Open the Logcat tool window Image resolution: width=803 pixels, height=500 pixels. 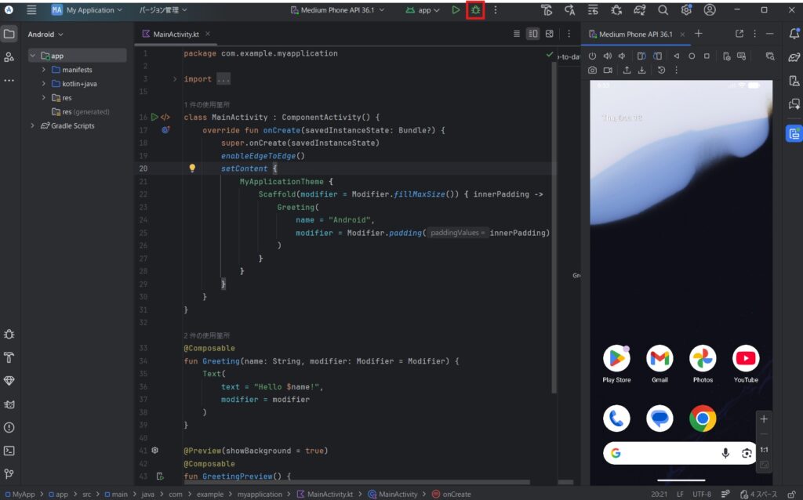pos(9,405)
